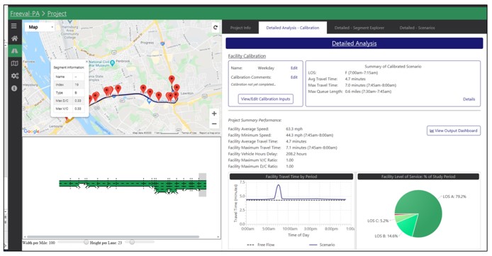The height and width of the screenshot is (256, 492).
Task: Click the travel time peak on chart
Action: pos(279,186)
